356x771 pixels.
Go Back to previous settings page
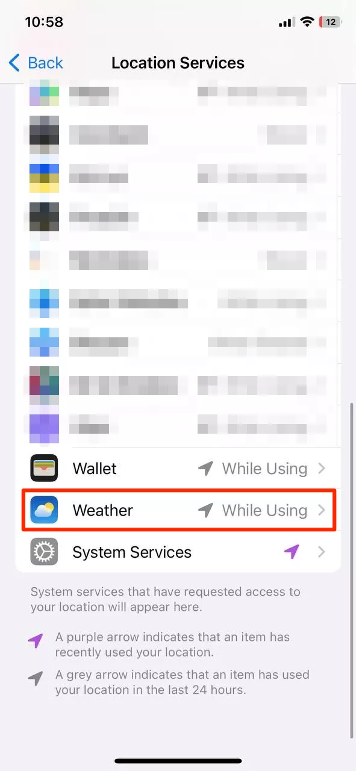[x=36, y=63]
